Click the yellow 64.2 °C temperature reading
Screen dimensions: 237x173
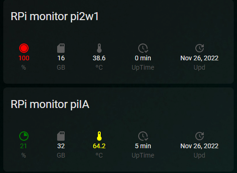(99, 146)
